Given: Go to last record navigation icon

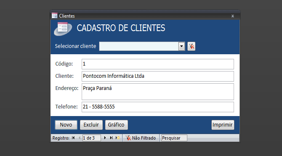Looking at the screenshot, I should pos(111,138).
